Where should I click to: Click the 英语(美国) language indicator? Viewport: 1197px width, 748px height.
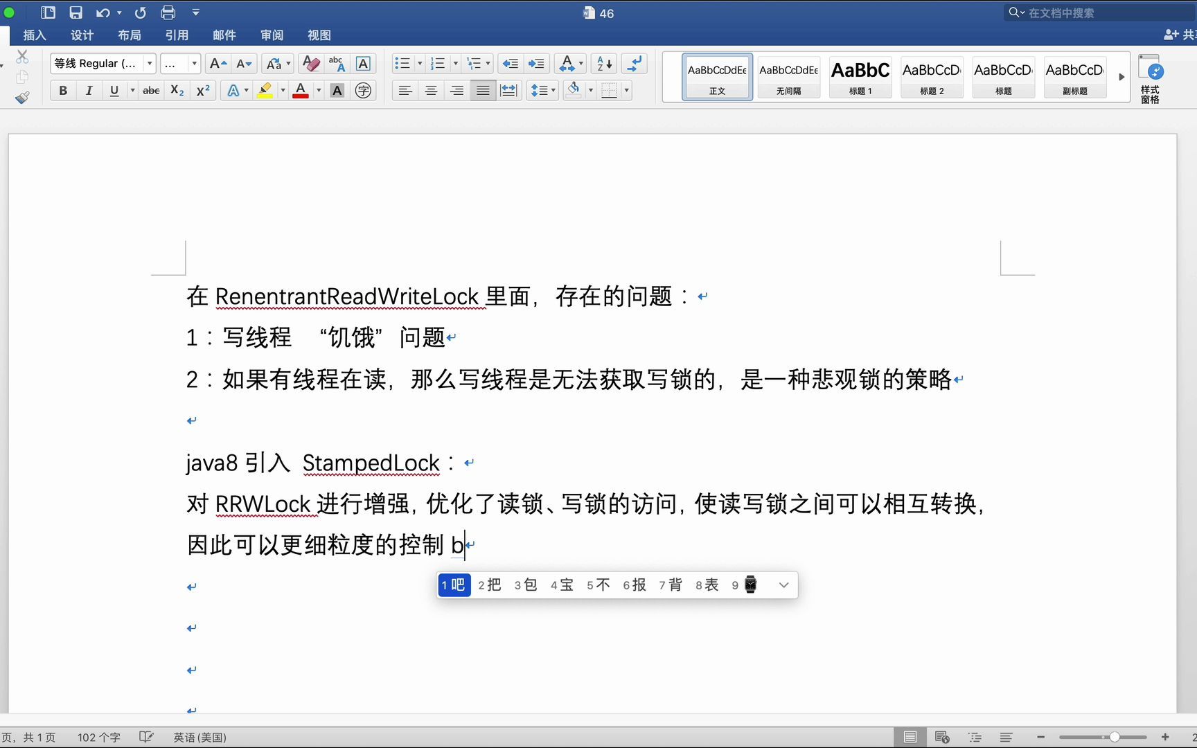200,737
